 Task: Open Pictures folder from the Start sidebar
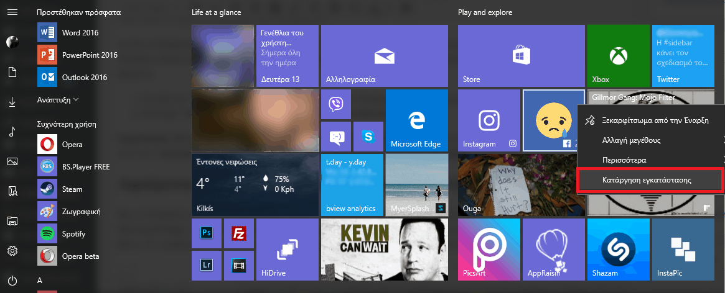point(12,161)
